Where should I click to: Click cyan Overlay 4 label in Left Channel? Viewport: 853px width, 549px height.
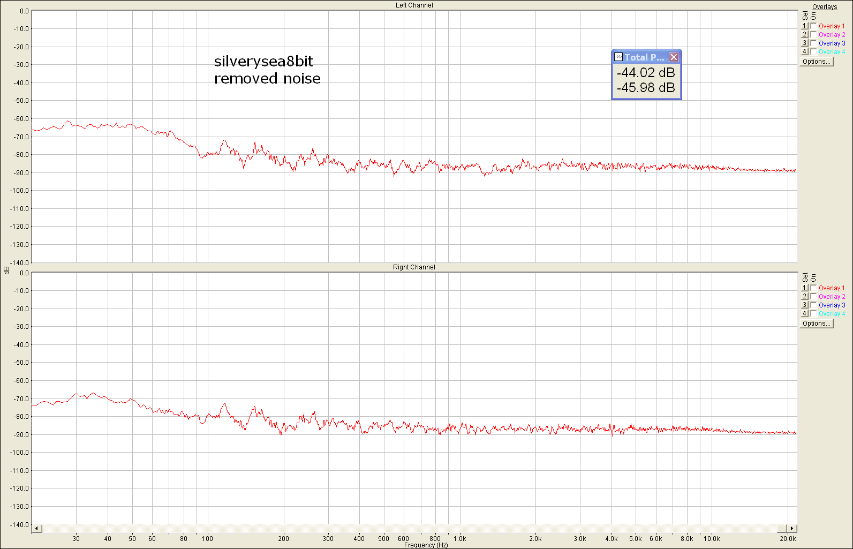pos(832,52)
